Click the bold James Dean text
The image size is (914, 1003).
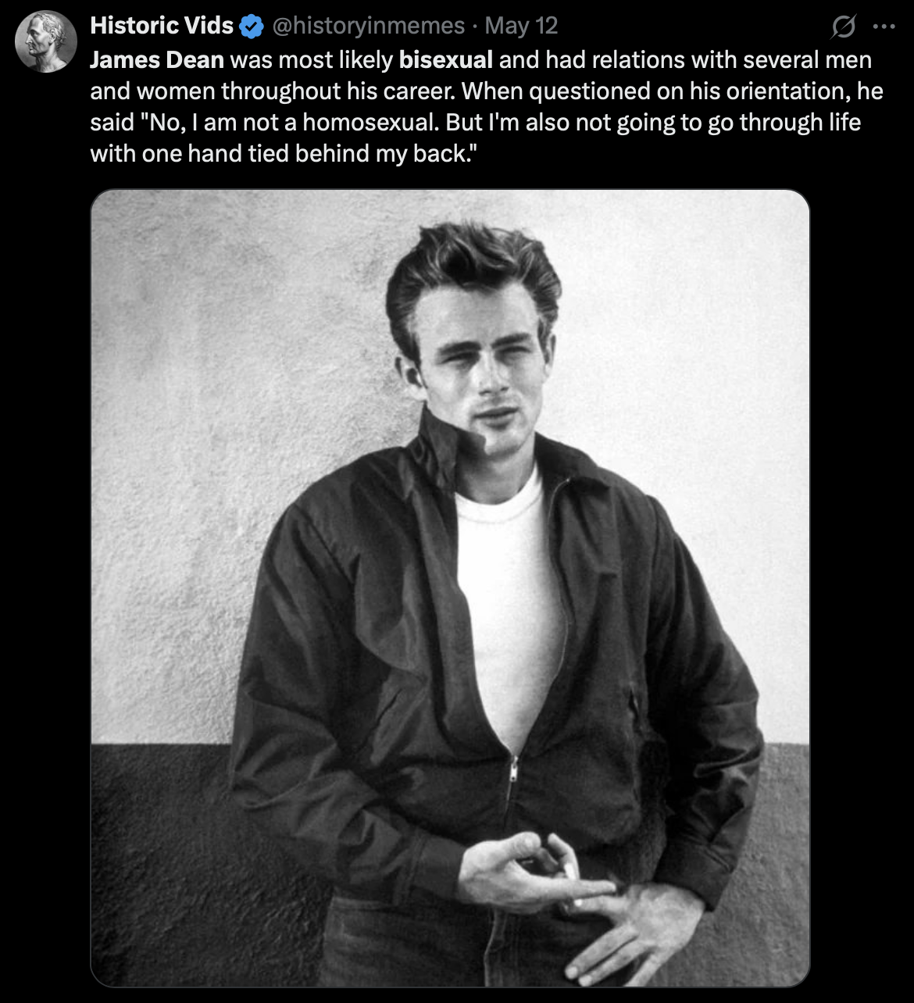click(157, 59)
